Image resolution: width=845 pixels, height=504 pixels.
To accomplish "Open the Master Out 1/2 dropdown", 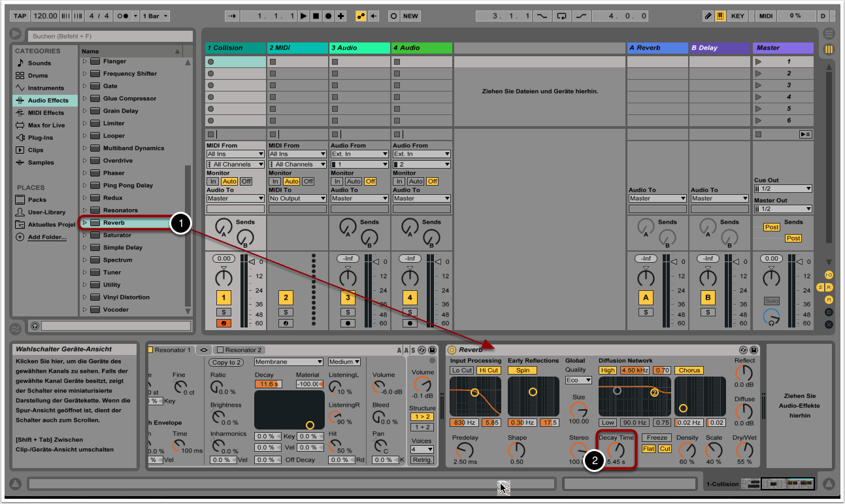I will (x=782, y=209).
